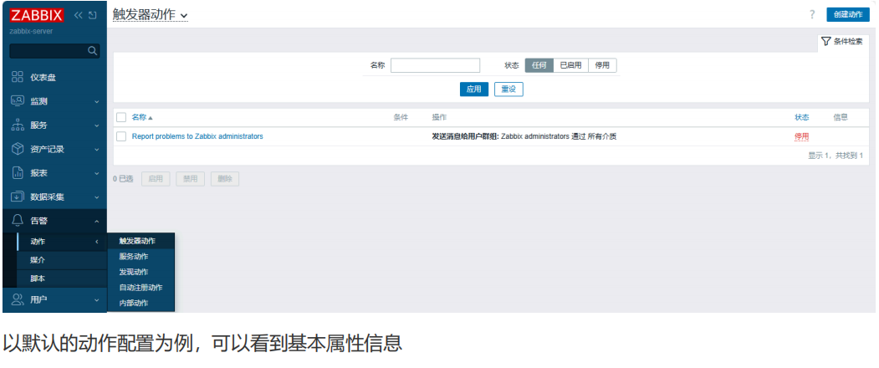Sort by 状态 column header
Image resolution: width=879 pixels, height=368 pixels.
[802, 117]
